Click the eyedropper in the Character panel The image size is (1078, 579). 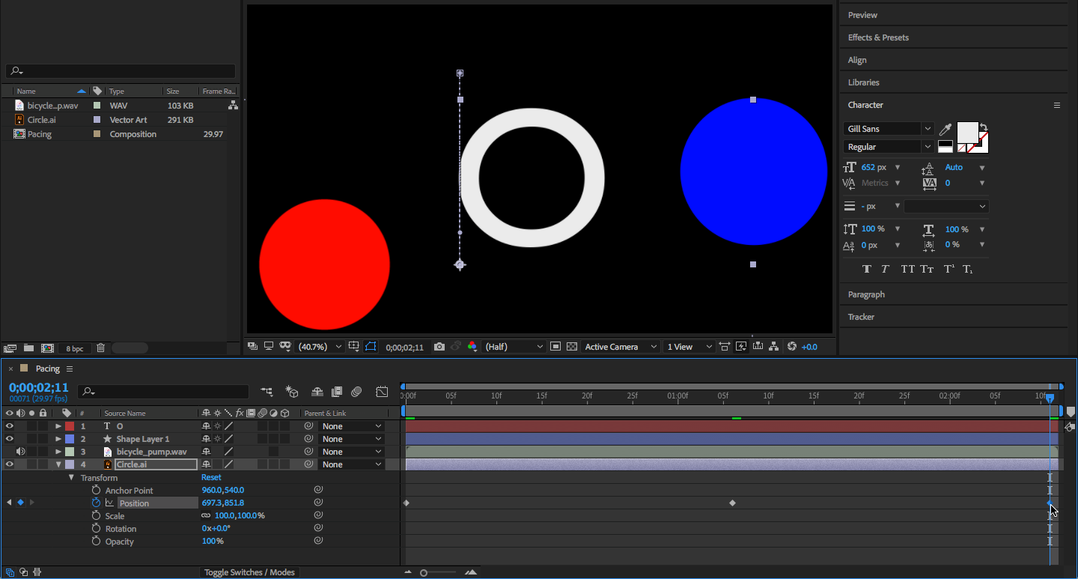(x=945, y=129)
